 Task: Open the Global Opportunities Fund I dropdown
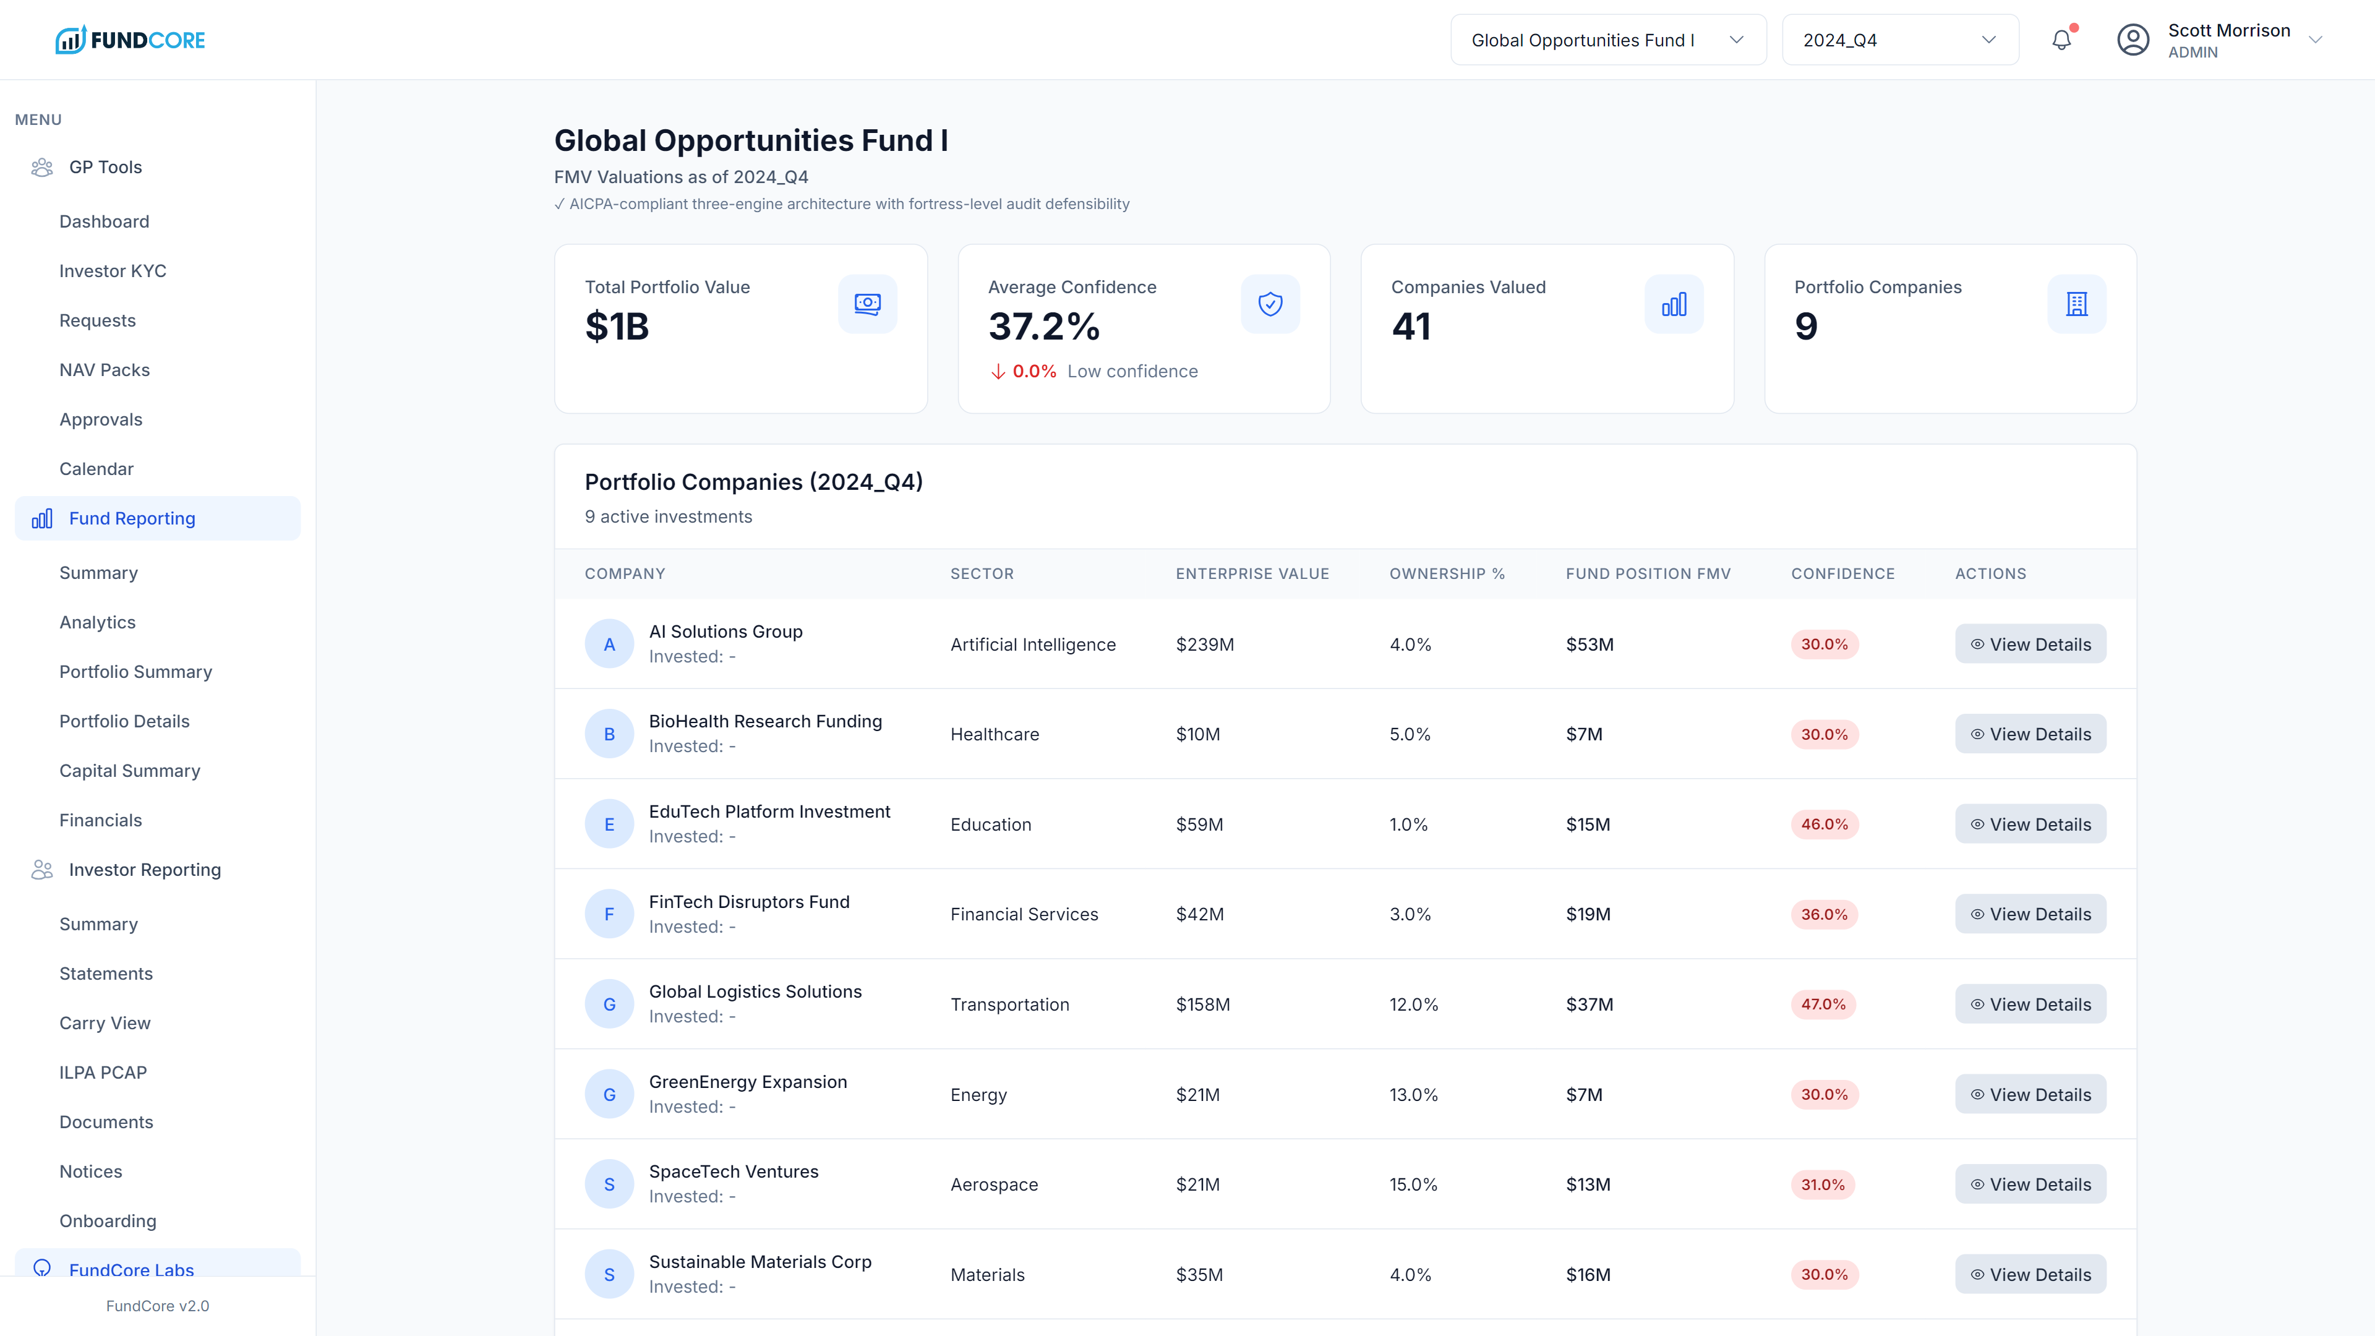(x=1608, y=40)
